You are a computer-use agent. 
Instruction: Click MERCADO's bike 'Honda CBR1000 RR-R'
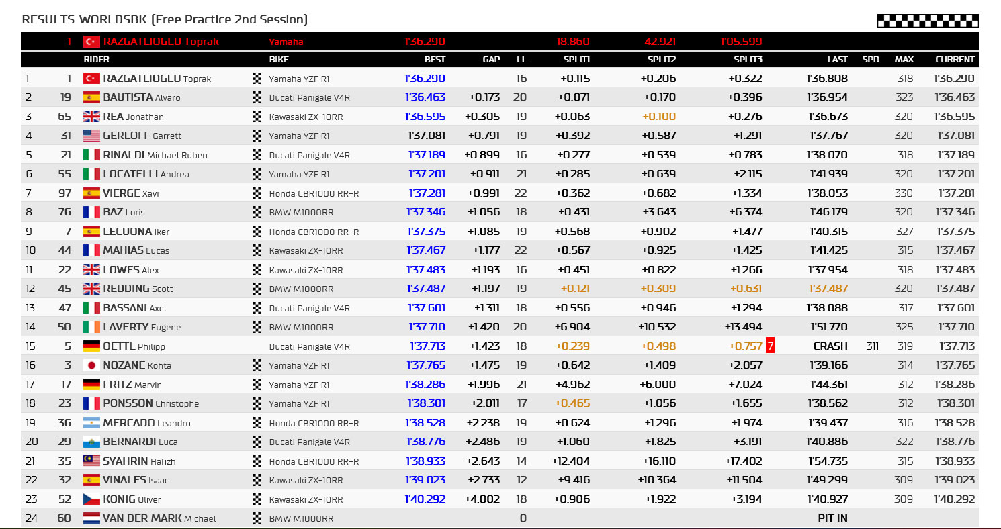tap(314, 423)
